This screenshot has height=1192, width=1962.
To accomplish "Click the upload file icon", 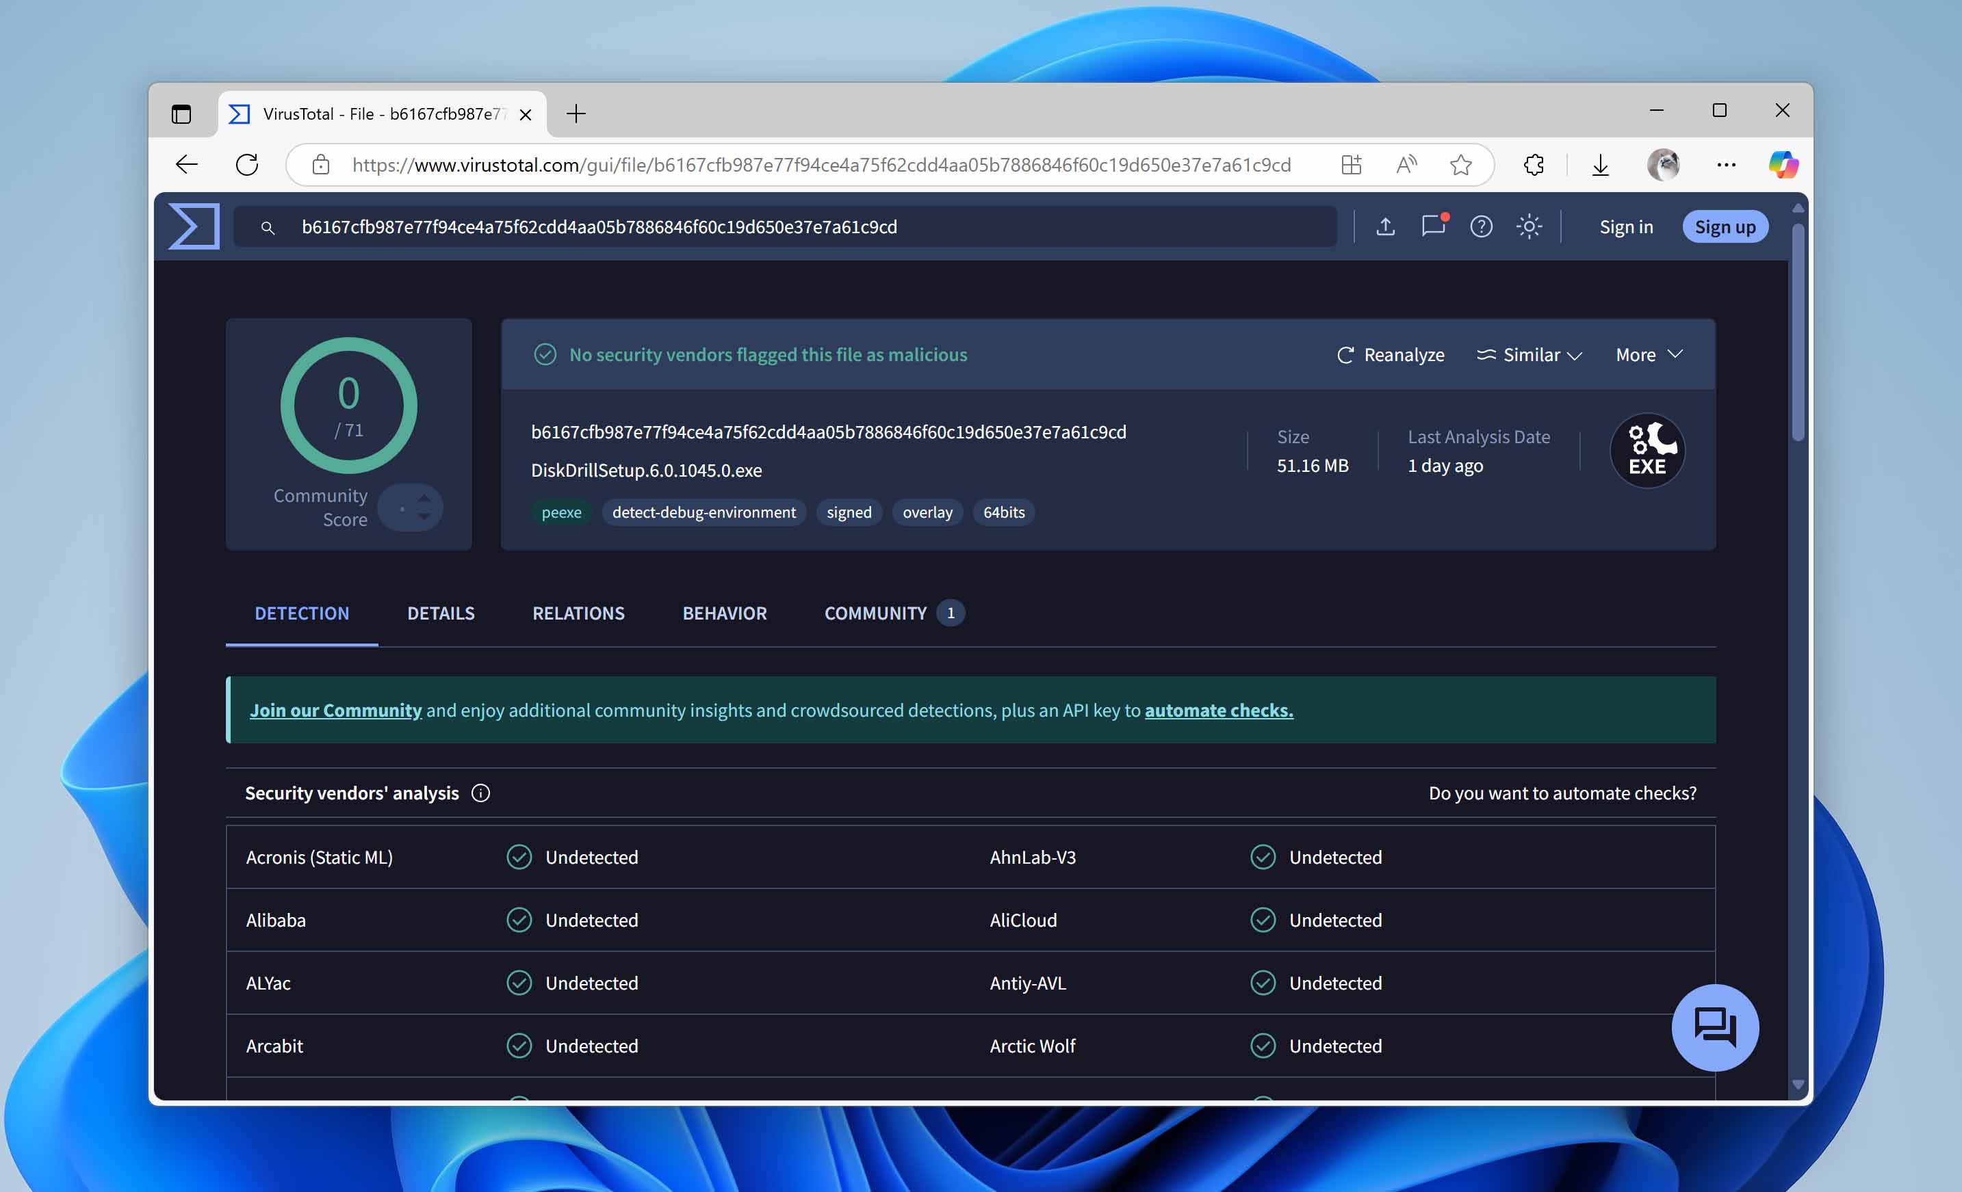I will click(1386, 227).
